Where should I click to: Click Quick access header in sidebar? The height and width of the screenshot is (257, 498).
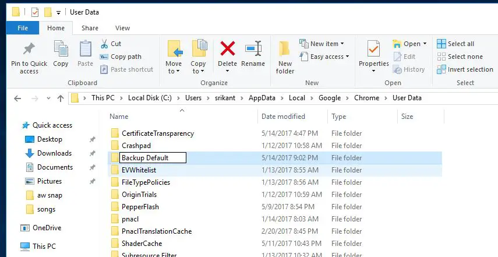click(52, 125)
